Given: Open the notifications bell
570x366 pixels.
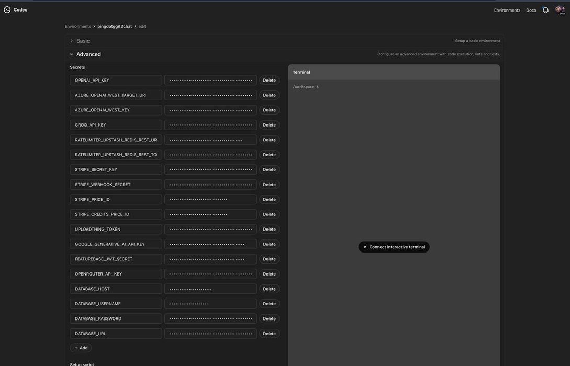Looking at the screenshot, I should click(545, 10).
